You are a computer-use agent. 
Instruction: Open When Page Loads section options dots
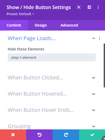(99, 39)
